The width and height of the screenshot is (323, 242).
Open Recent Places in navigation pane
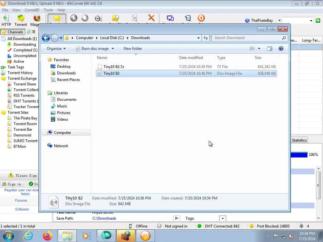(68, 80)
